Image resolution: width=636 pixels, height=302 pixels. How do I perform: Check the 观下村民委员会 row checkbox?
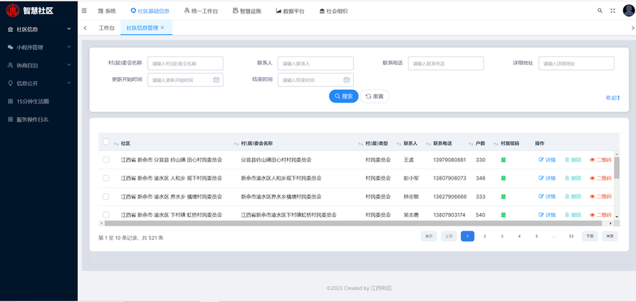[106, 178]
